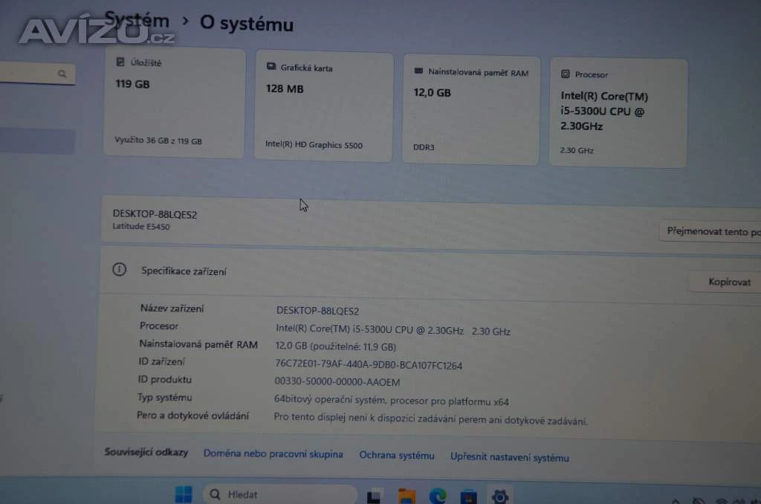The width and height of the screenshot is (761, 504).
Task: Open the Windows Start menu
Action: (x=183, y=494)
